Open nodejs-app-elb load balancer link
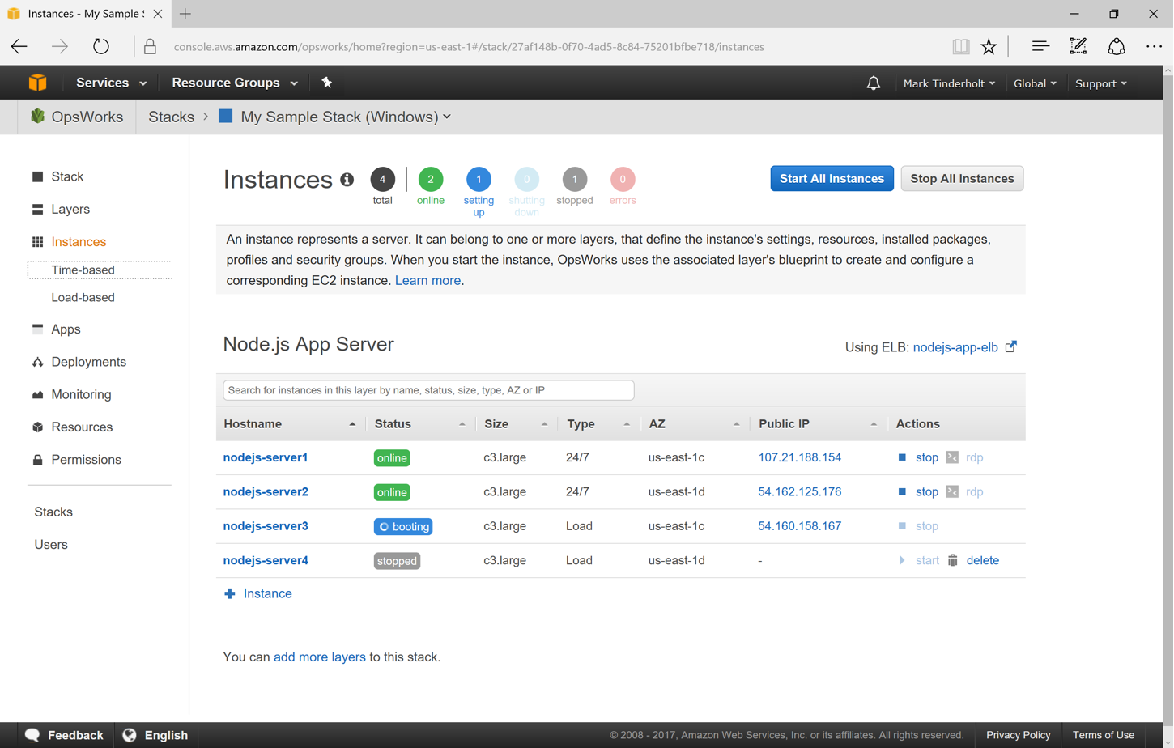The height and width of the screenshot is (748, 1174). (x=955, y=347)
